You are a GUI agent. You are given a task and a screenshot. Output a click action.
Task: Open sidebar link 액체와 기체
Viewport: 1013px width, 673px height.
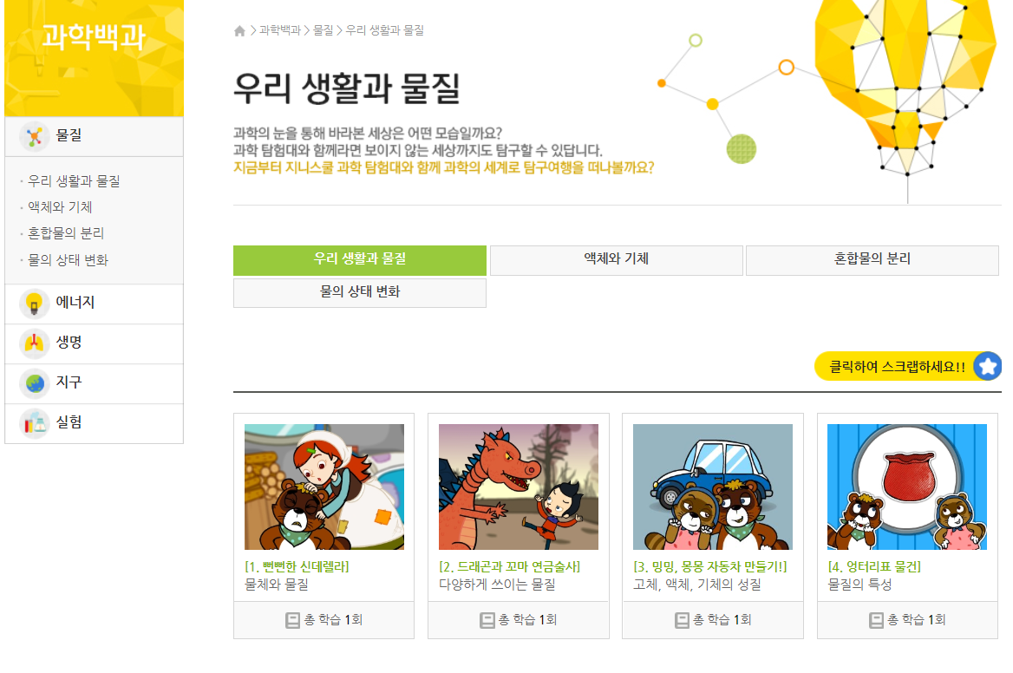click(x=60, y=207)
